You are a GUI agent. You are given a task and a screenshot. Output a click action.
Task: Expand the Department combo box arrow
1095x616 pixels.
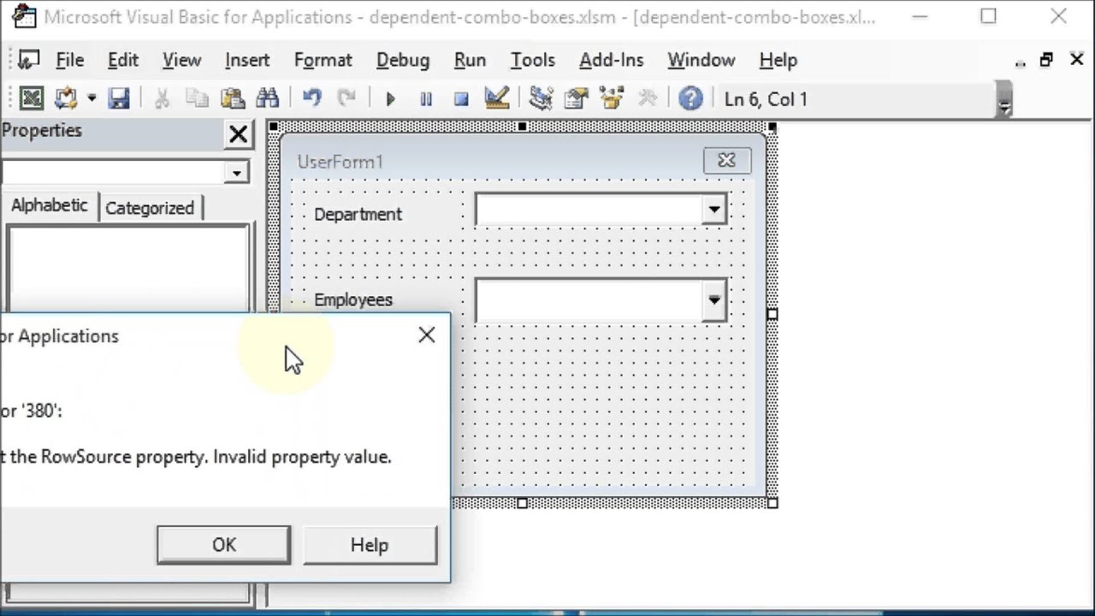[713, 210]
